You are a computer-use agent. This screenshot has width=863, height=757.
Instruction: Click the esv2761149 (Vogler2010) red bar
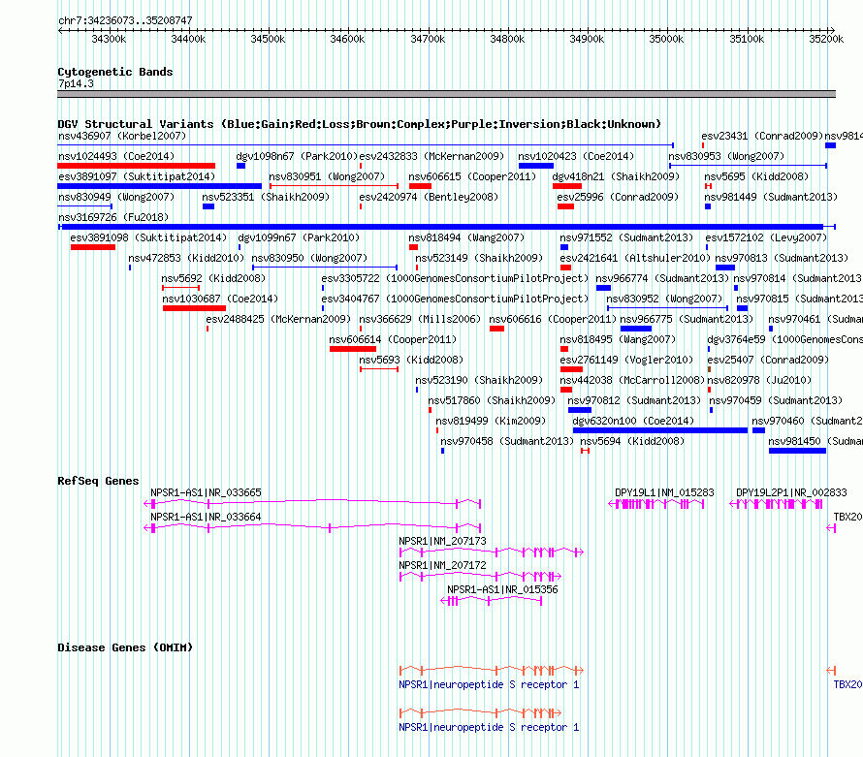tap(571, 369)
